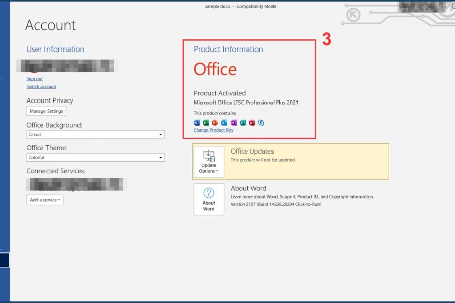Click the blue Outlook app icon
Image resolution: width=455 pixels, height=303 pixels.
coord(224,123)
